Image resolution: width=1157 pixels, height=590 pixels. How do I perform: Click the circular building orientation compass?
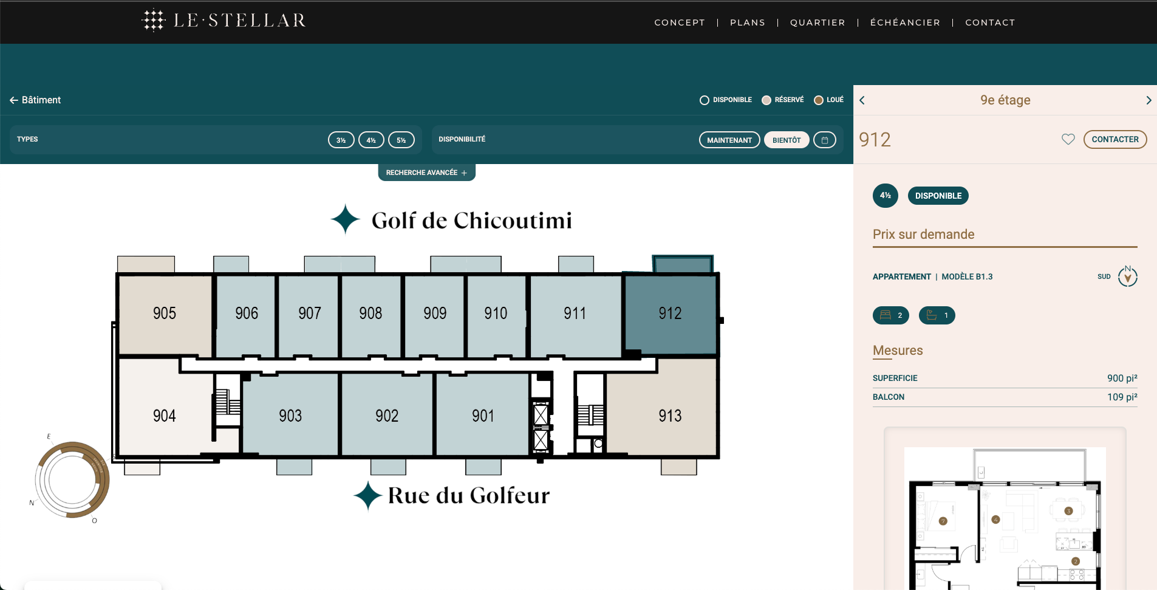coord(72,479)
